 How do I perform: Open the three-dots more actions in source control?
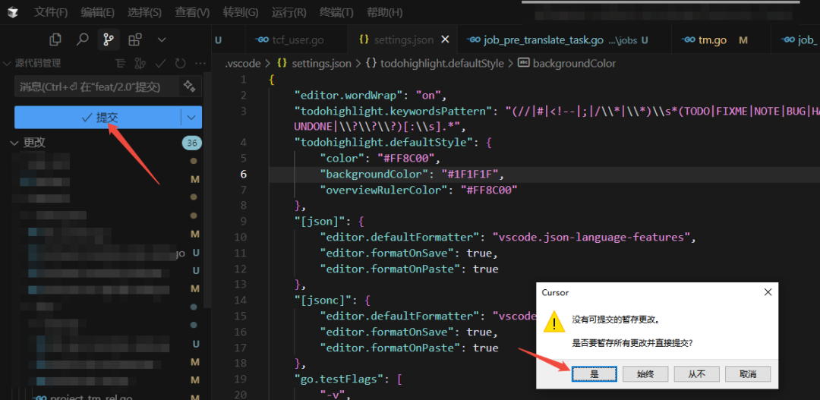click(x=200, y=63)
